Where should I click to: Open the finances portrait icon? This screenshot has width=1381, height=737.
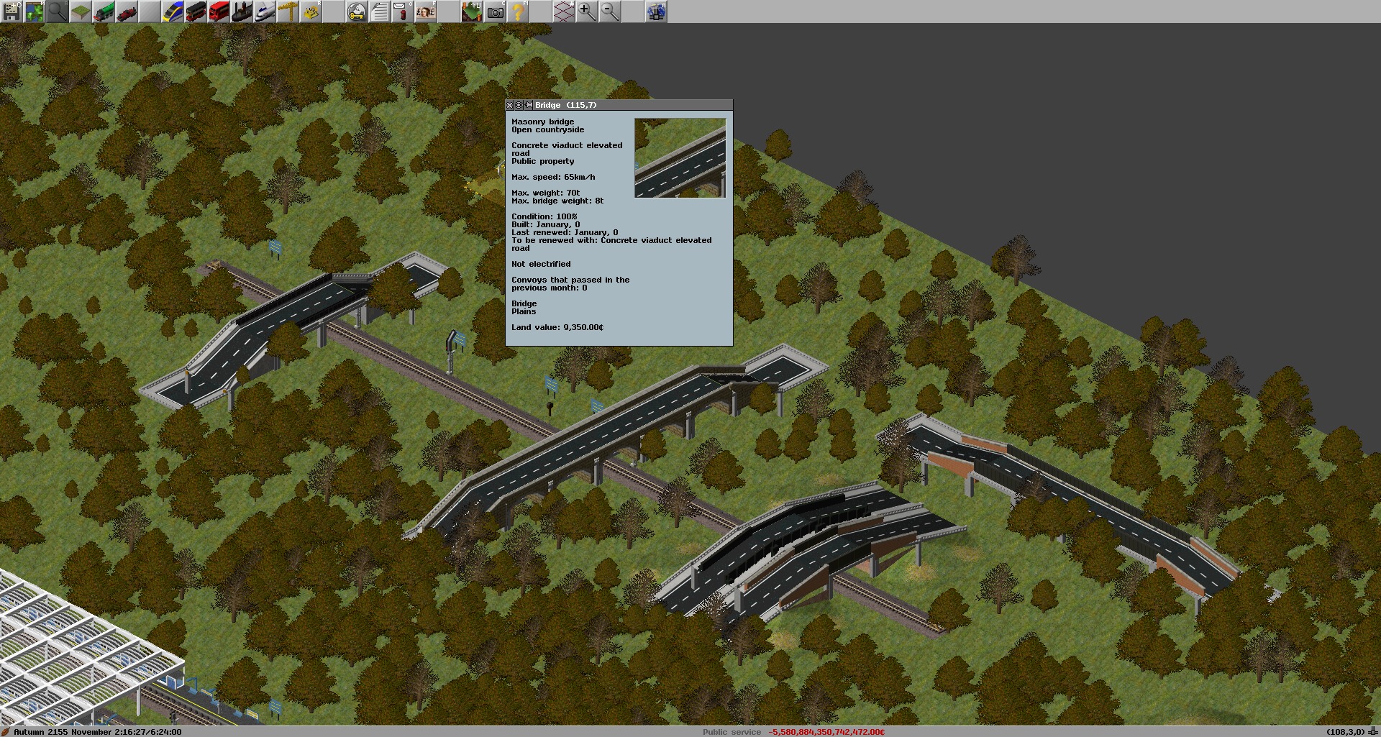(x=426, y=12)
